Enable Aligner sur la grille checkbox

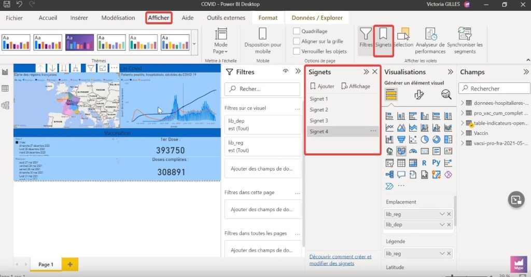click(x=296, y=41)
